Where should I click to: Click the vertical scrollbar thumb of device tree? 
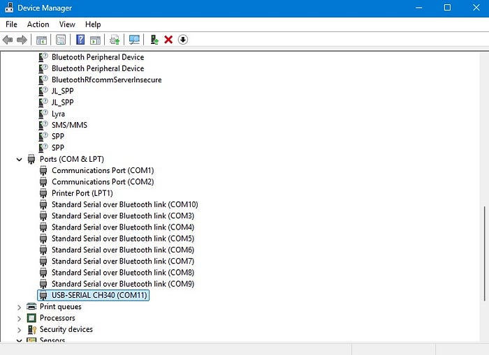point(484,253)
